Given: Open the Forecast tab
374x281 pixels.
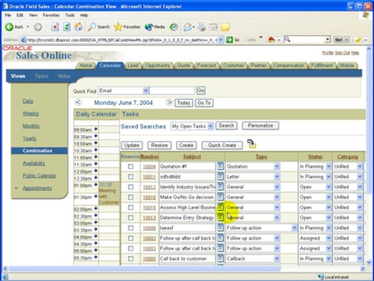Looking at the screenshot, I should click(x=206, y=66).
